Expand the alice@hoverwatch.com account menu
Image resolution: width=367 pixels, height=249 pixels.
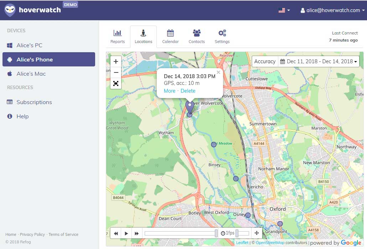click(332, 10)
